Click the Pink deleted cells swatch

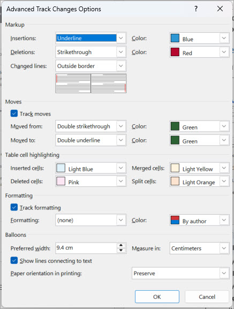61,181
